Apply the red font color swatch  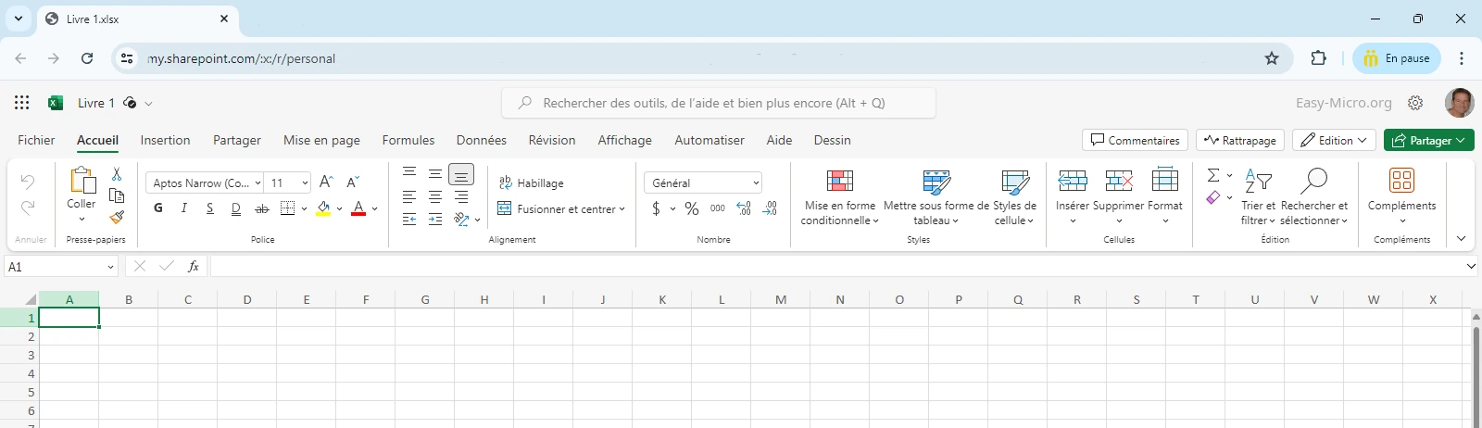358,209
